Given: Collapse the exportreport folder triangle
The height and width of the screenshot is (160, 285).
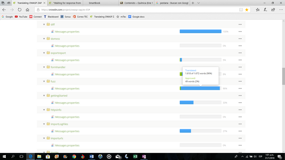Looking at the screenshot, I should coord(44,53).
